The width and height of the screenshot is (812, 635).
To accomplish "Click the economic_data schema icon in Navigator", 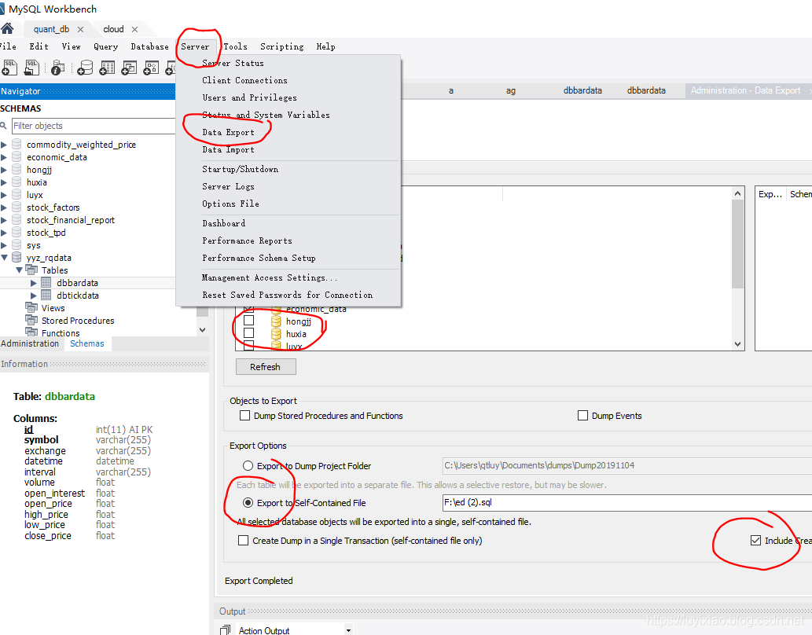I will tap(17, 156).
